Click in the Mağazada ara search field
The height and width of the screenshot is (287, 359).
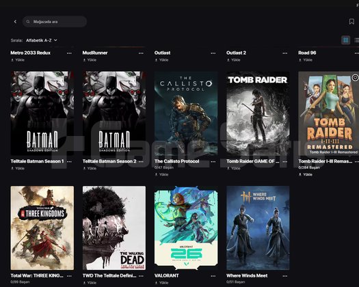tap(55, 21)
